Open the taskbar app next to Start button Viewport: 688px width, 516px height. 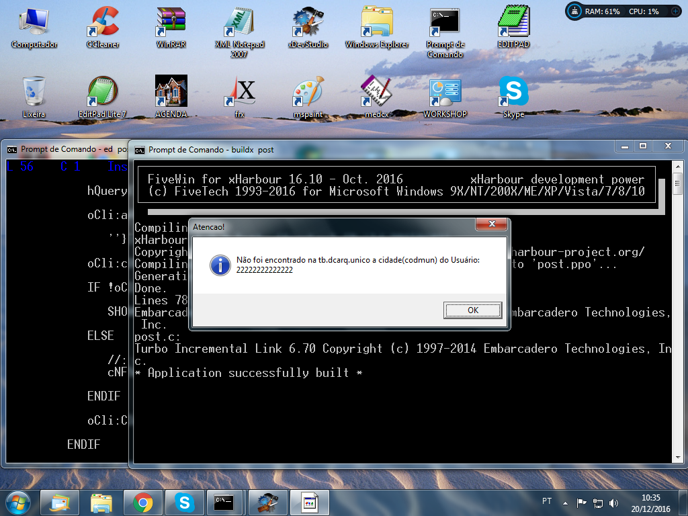pyautogui.click(x=60, y=503)
